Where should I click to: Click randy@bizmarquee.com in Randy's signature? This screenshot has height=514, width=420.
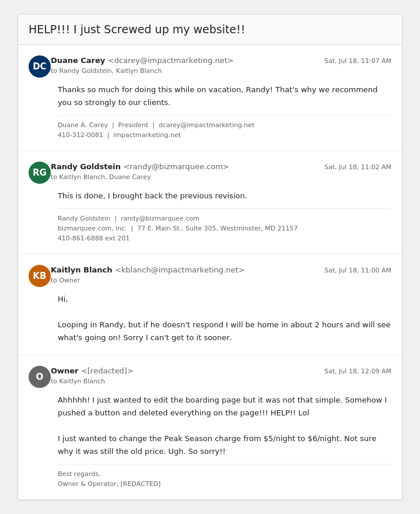click(160, 219)
